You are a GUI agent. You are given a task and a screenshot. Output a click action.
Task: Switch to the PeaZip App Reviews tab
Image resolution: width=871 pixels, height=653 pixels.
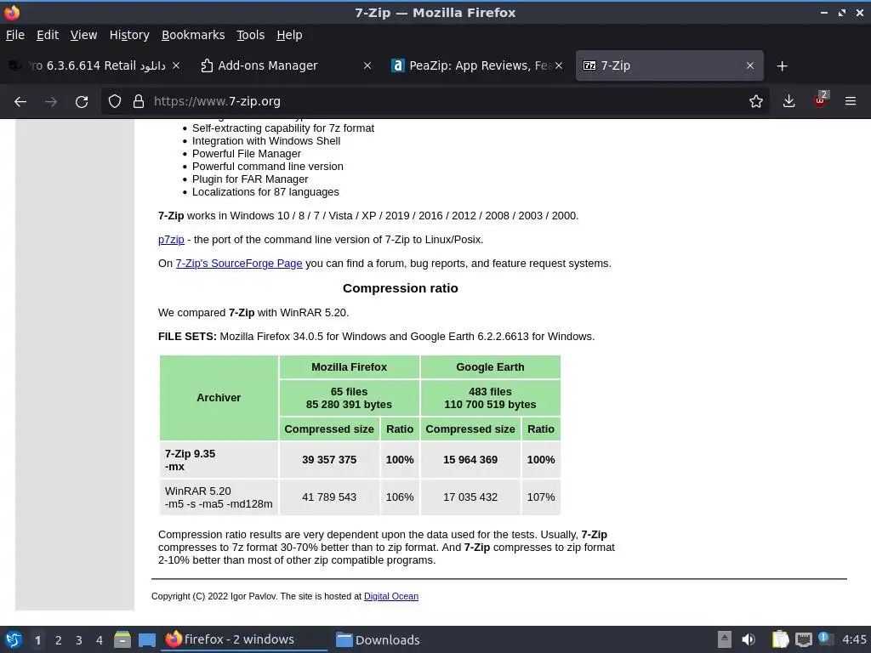476,65
